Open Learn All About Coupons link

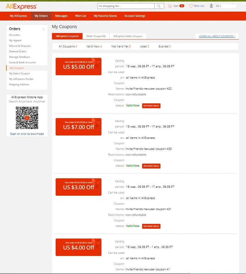tap(217, 36)
